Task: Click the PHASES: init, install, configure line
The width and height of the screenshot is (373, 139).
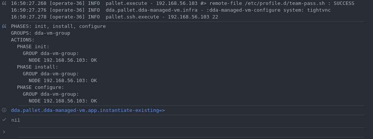Action: click(x=58, y=26)
